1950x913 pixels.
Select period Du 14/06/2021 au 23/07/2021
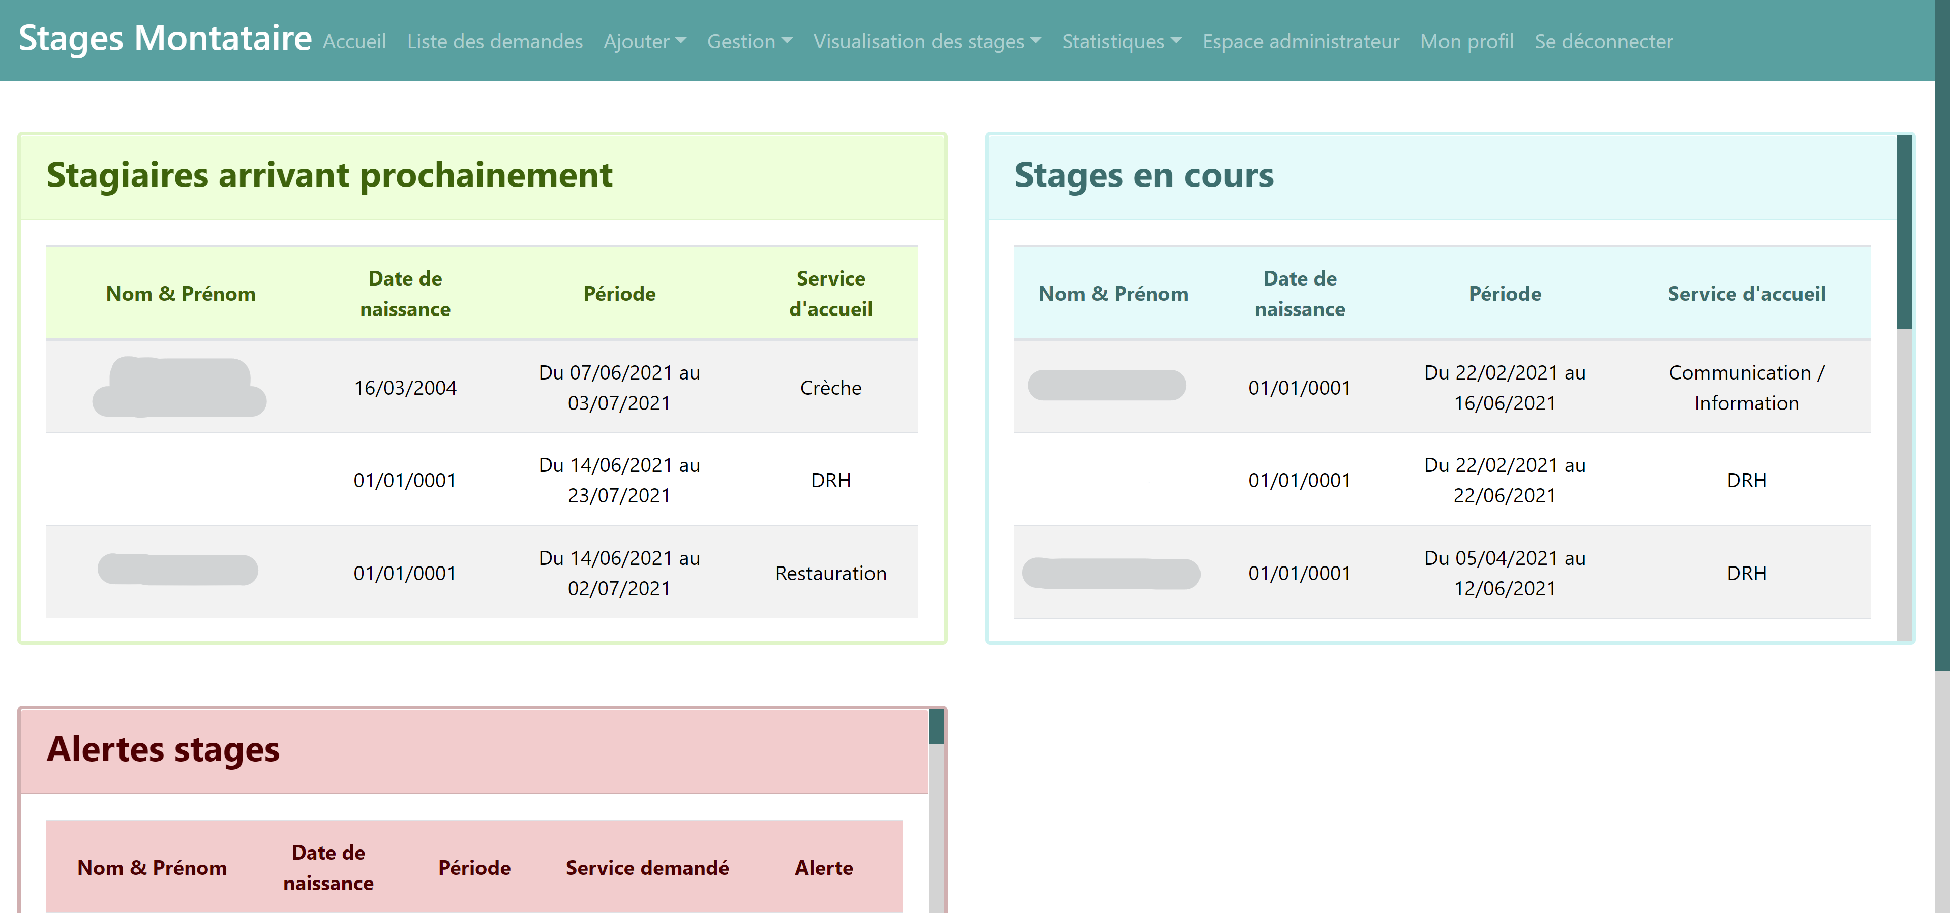coord(619,480)
